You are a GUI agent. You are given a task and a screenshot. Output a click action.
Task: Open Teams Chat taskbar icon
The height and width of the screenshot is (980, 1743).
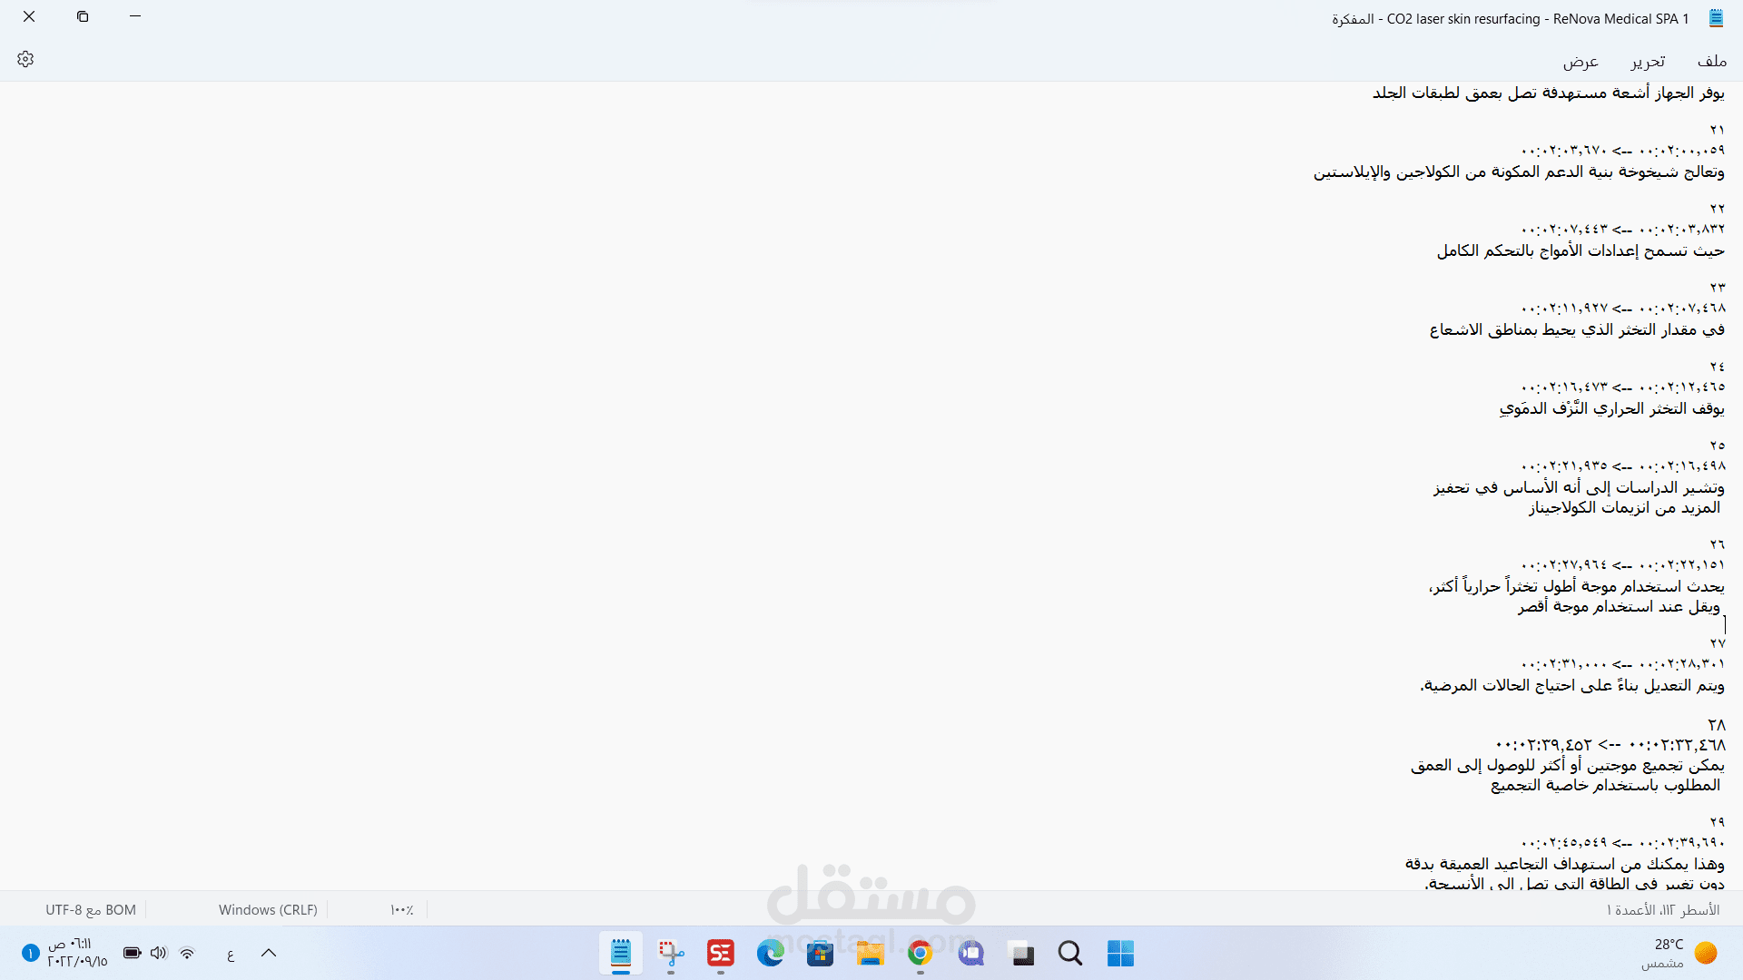971,953
